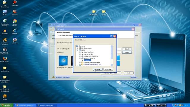Select Documentos compartidos in the tree
The image size is (190, 107).
tap(92, 62)
